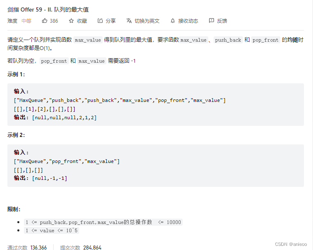Toggle notifications via the 接收动态 label
The image size is (313, 250).
(188, 21)
